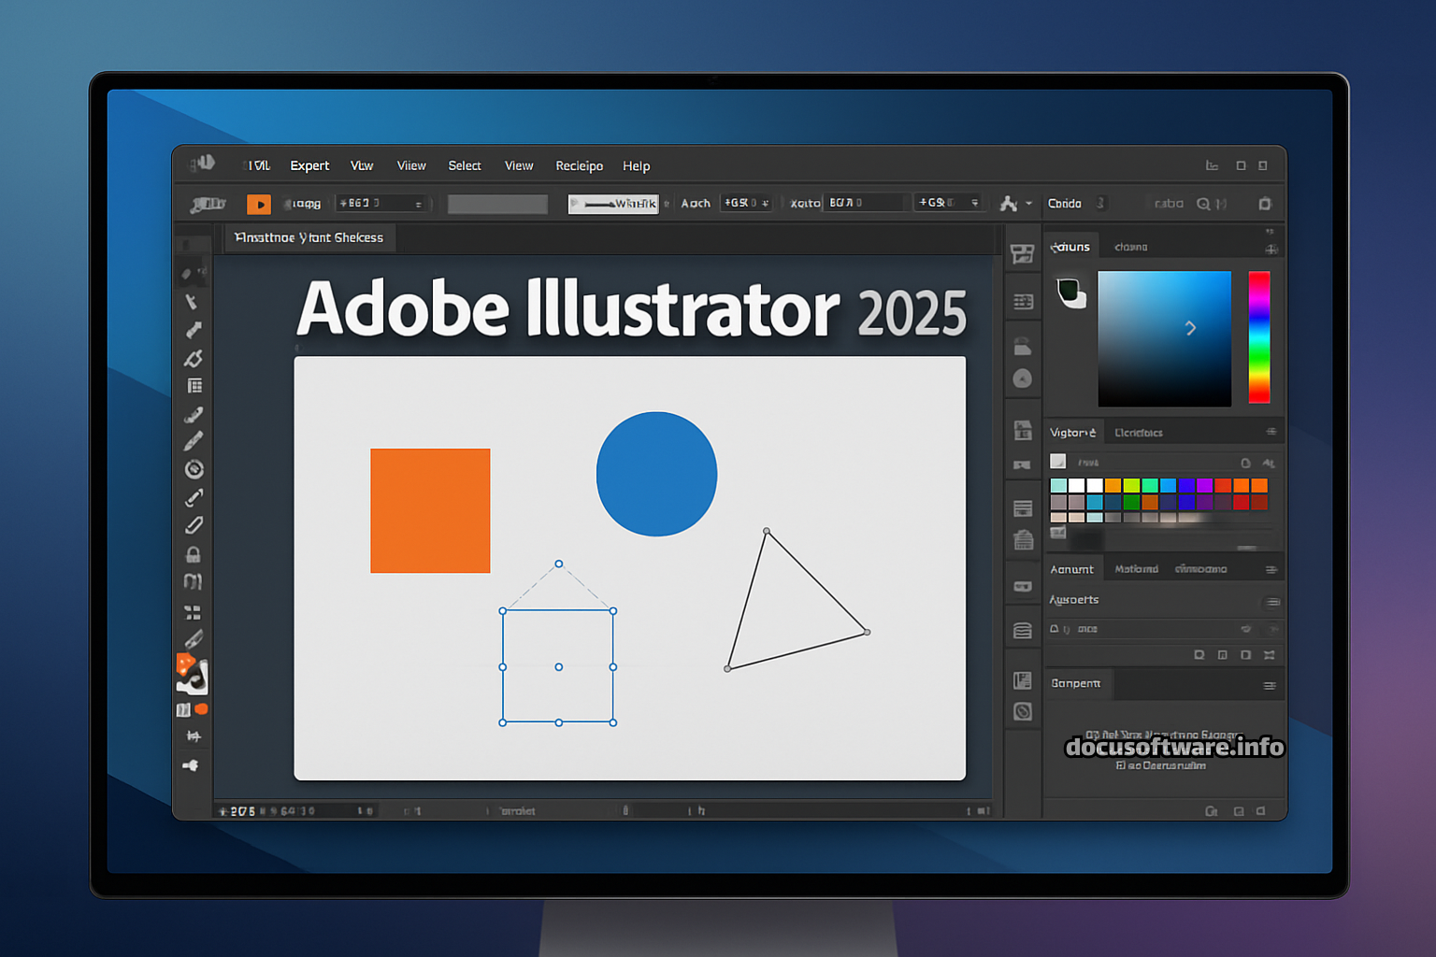
Task: Open the dropdown arrow beside the puppet figure icon
Action: click(1029, 204)
